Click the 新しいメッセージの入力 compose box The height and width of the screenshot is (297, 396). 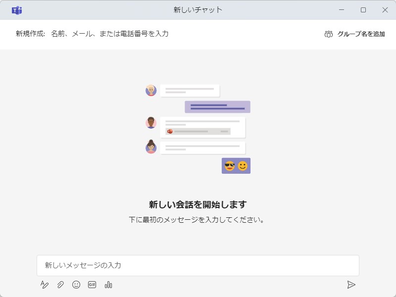(x=198, y=266)
